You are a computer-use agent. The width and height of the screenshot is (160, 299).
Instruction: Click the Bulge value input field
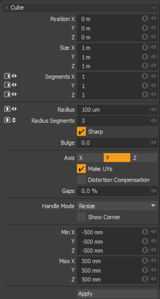pos(114,143)
